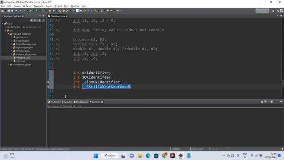Open the Project menu

[58, 6]
